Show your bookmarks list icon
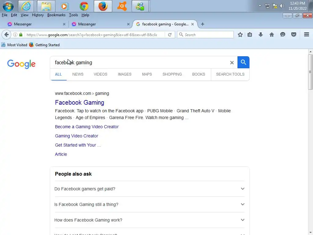The height and width of the screenshot is (235, 313). (x=250, y=35)
